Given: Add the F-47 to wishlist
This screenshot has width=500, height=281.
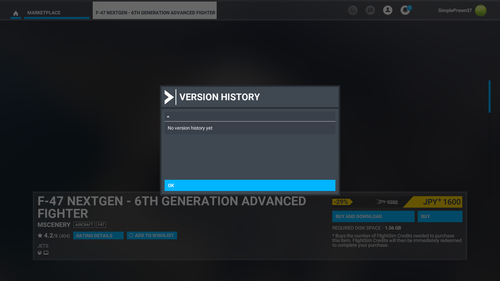Looking at the screenshot, I should pos(152,235).
